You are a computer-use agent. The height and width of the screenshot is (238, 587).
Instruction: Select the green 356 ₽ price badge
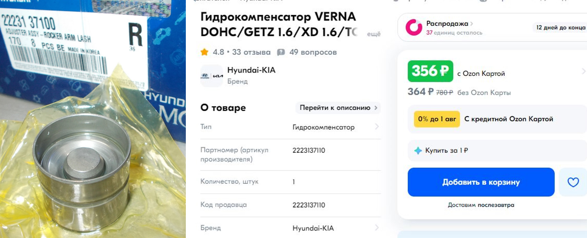coord(430,71)
